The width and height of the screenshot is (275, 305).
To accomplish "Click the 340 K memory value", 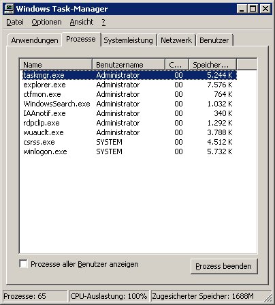I will point(223,113).
